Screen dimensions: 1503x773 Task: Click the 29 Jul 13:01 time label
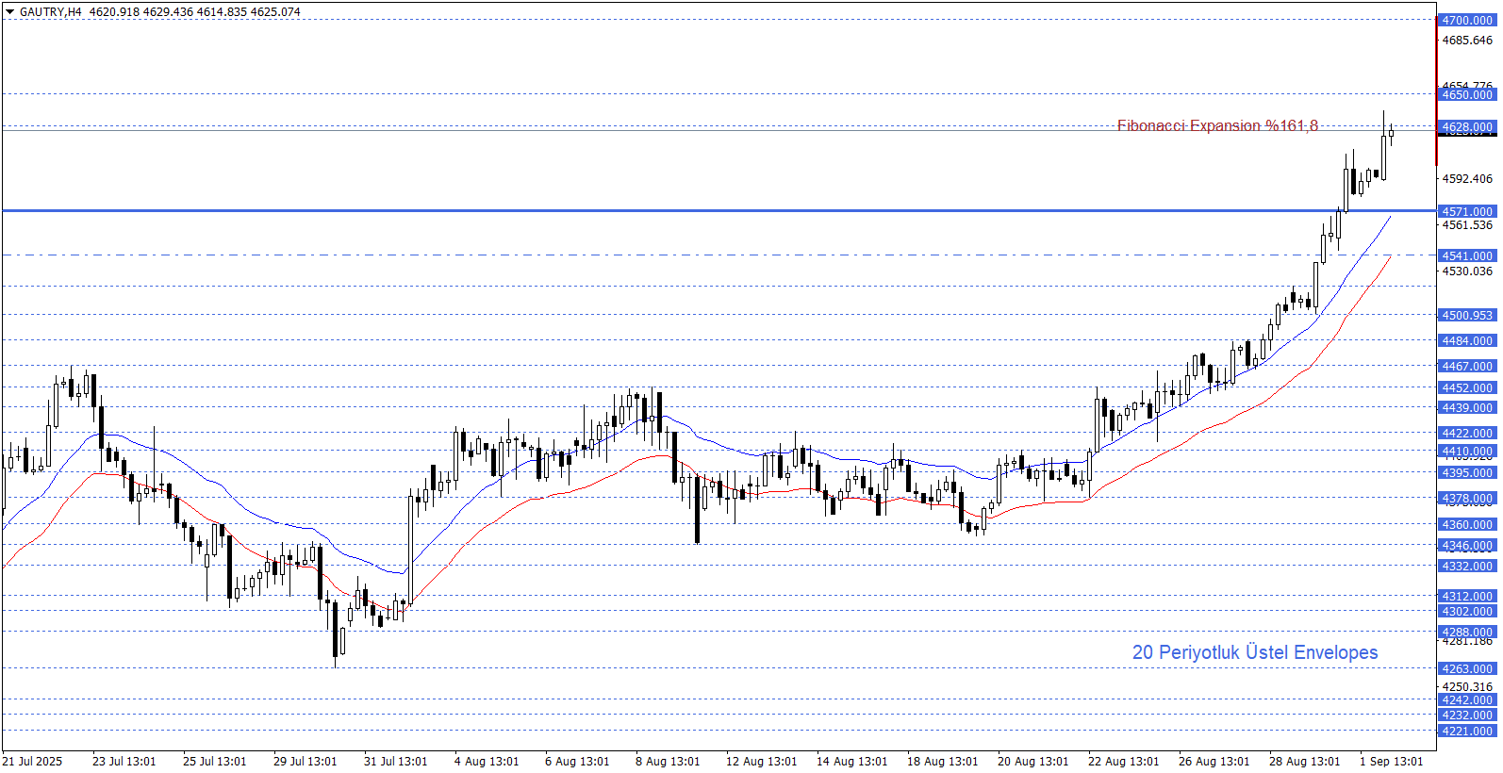click(x=306, y=762)
